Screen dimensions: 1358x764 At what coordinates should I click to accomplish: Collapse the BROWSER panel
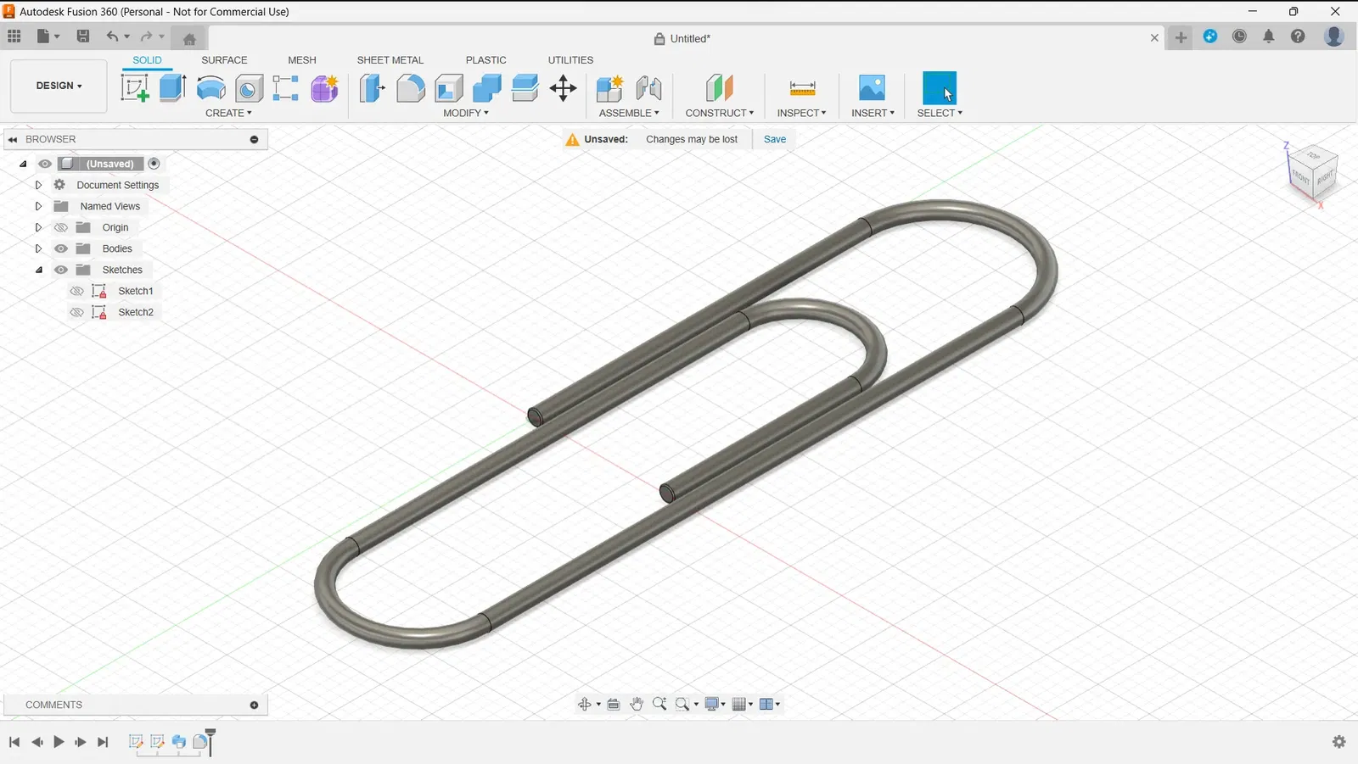point(13,139)
